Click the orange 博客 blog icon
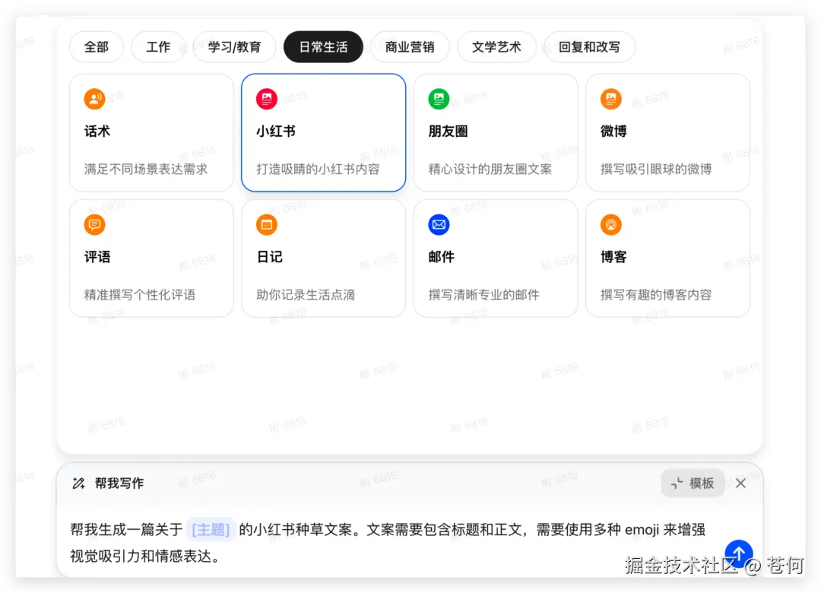 [610, 224]
